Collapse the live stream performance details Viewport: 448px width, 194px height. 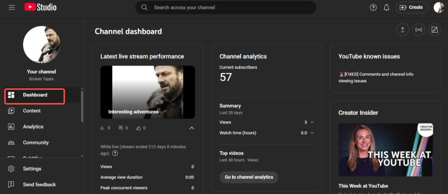[191, 128]
